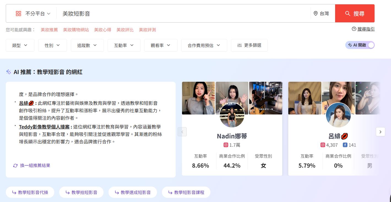391x202 pixels.
Task: Expand the 追蹤數 filter dropdown
Action: pos(87,45)
